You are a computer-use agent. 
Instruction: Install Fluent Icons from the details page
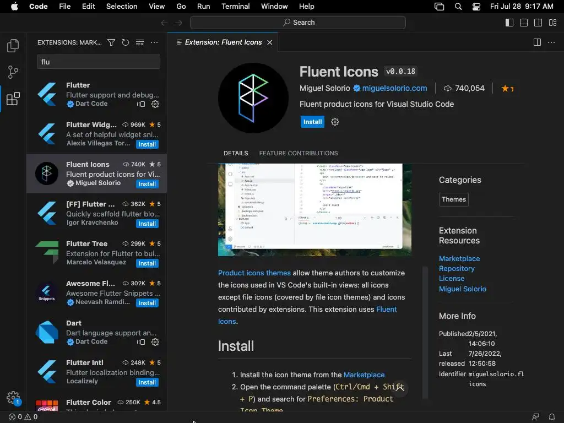[x=312, y=122]
